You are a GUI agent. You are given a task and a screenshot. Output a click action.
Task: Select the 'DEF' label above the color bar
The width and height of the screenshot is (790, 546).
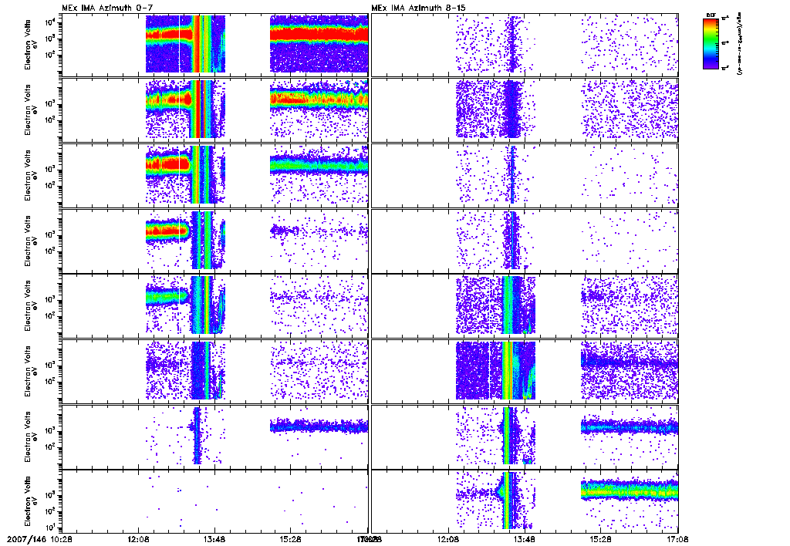711,15
